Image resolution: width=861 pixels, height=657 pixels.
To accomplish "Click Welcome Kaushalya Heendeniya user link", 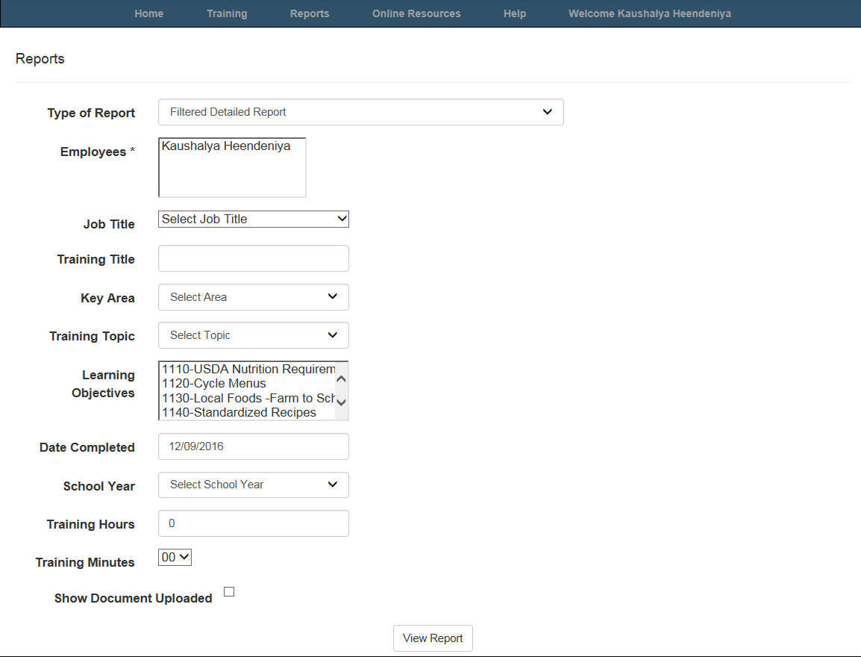I will [x=649, y=13].
